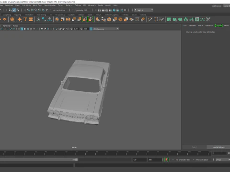The width and height of the screenshot is (230, 172).
Task: Click the first green-bracketed orange shelf icon
Action: 85,19
